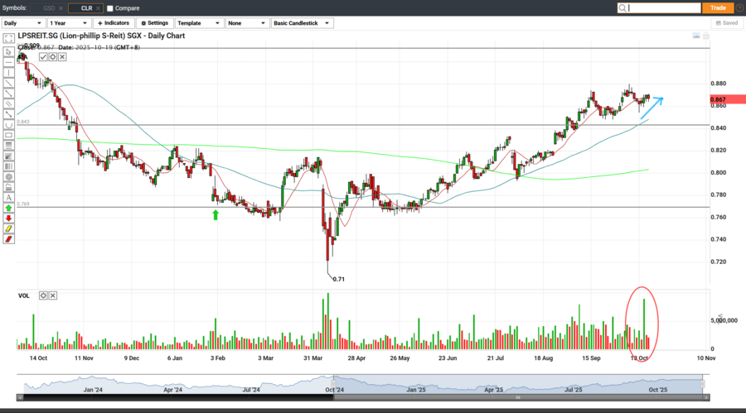Pick the horizontal line drawing tool
The width and height of the screenshot is (746, 413).
coord(8,62)
